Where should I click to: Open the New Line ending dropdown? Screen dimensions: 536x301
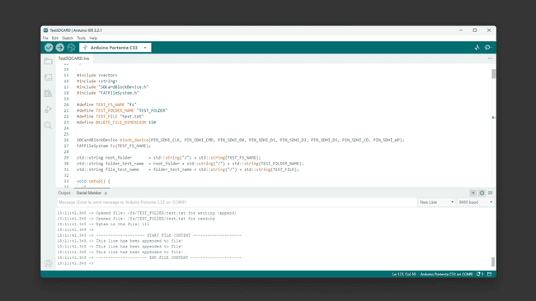point(436,202)
